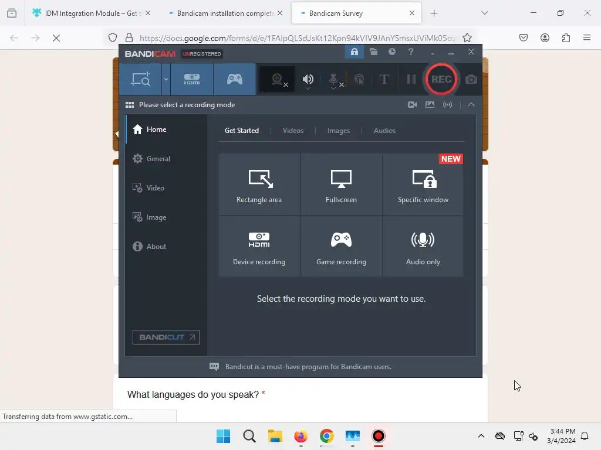Take a screenshot with the camera icon
The image size is (601, 450).
coord(471,79)
